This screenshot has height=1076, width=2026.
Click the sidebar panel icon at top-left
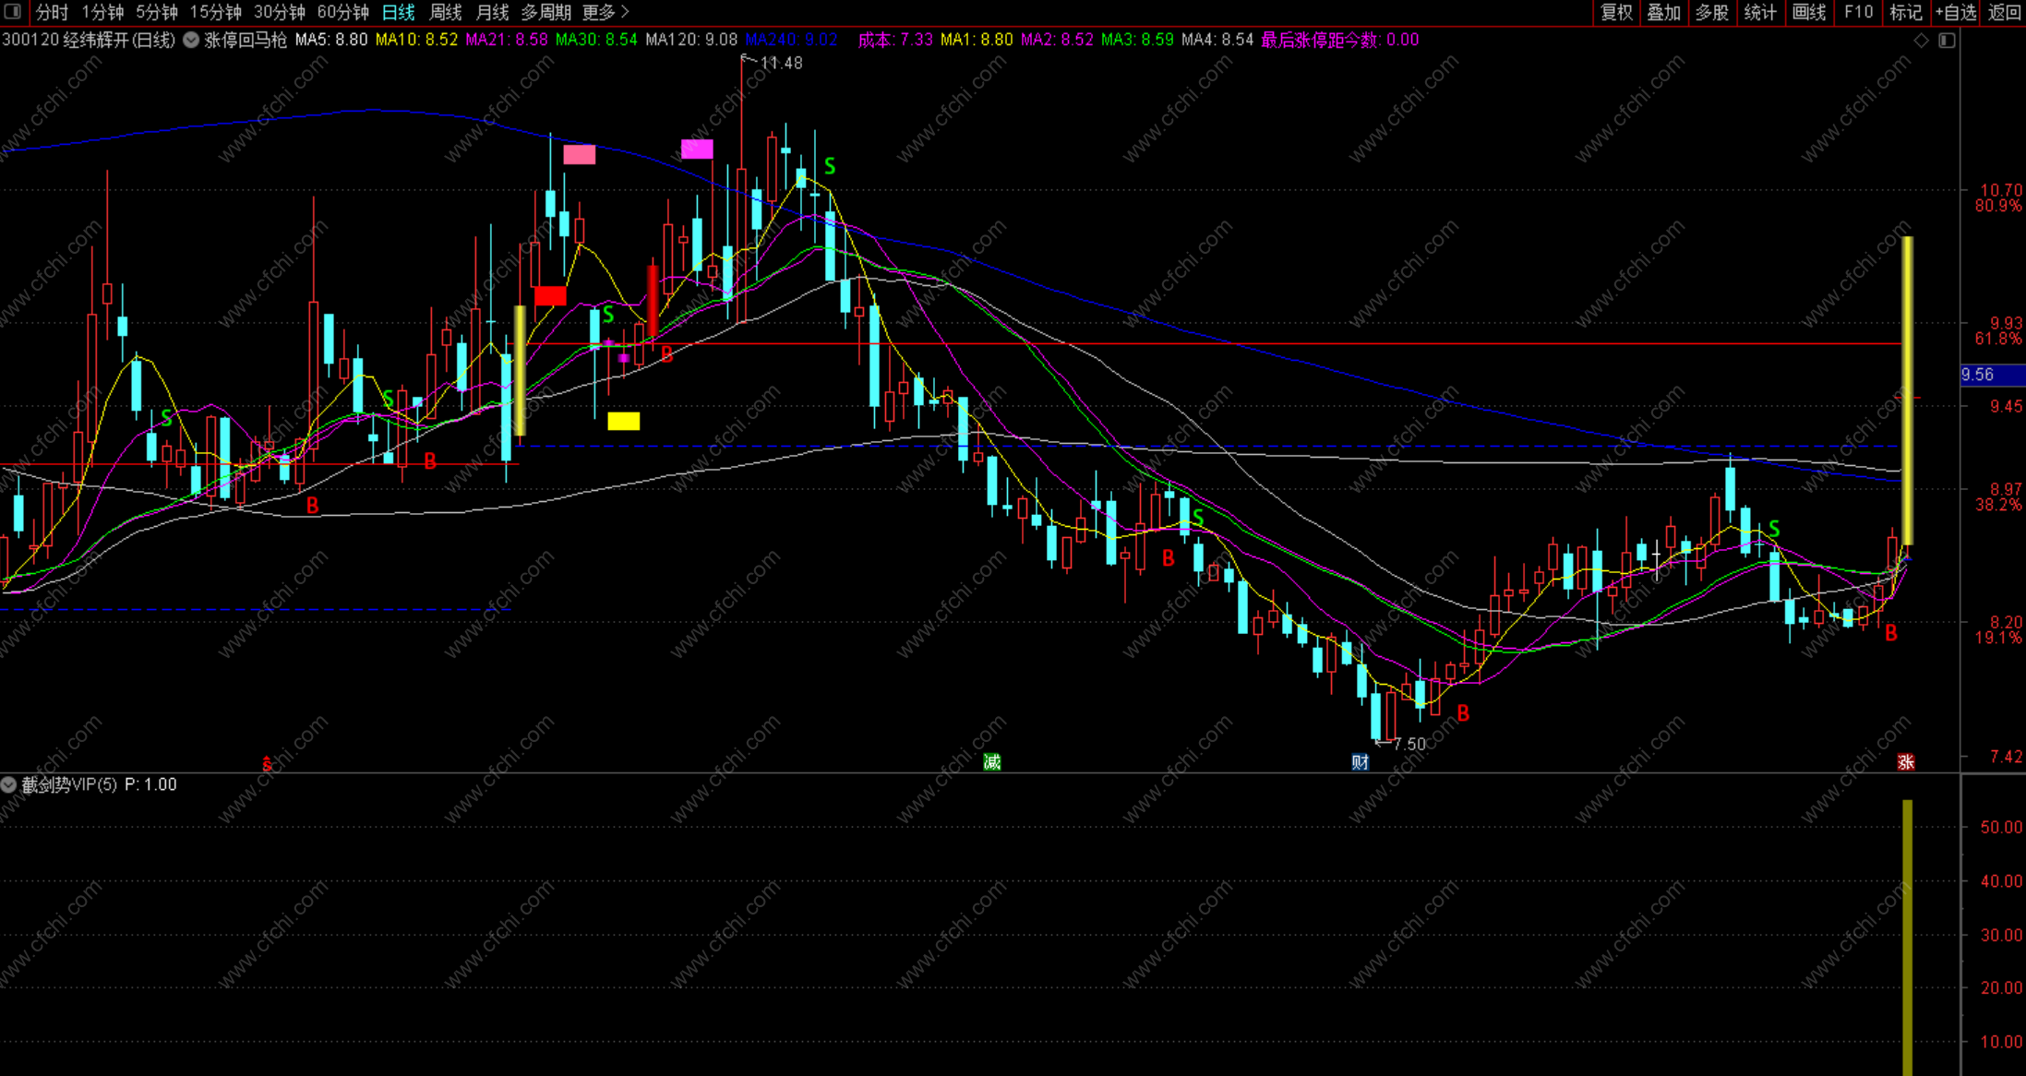coord(12,12)
